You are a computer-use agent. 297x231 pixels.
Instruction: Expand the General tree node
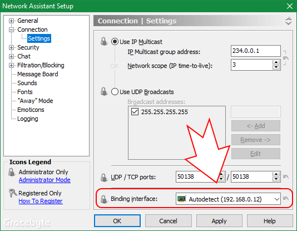pyautogui.click(x=11, y=21)
